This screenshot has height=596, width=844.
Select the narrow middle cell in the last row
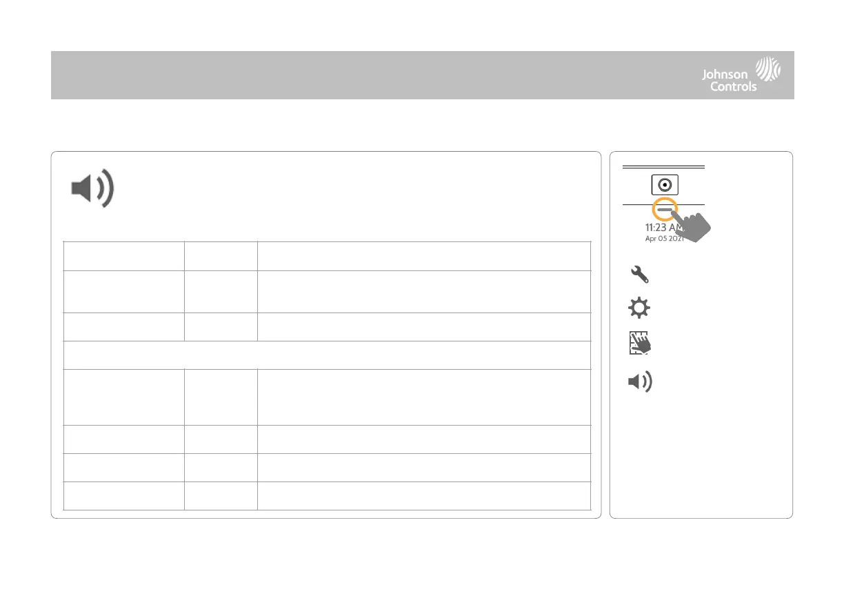tap(221, 496)
